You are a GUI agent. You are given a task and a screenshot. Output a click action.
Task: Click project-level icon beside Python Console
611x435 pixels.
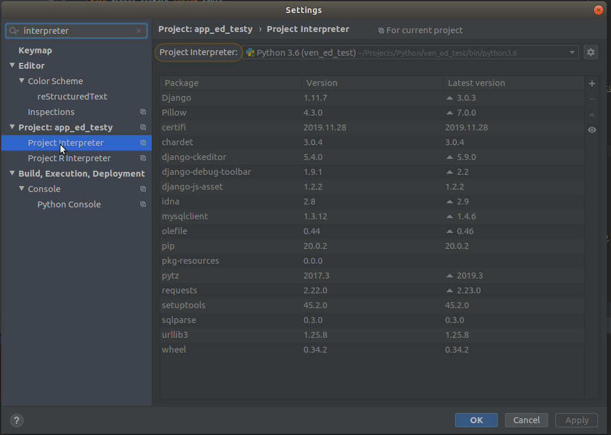[x=143, y=204]
